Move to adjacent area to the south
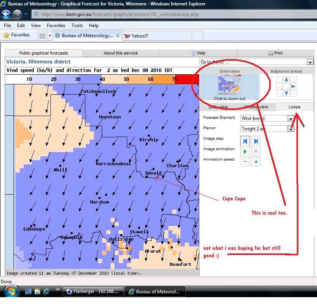The height and width of the screenshot is (308, 317). click(286, 93)
